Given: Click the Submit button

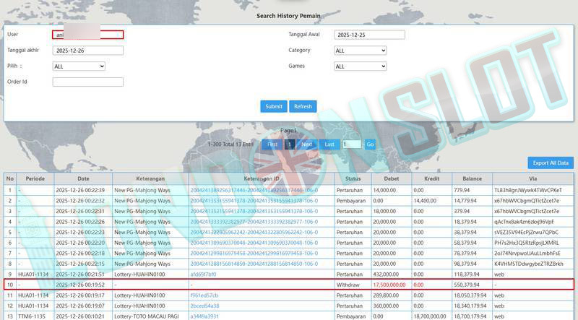Looking at the screenshot, I should coord(274,106).
